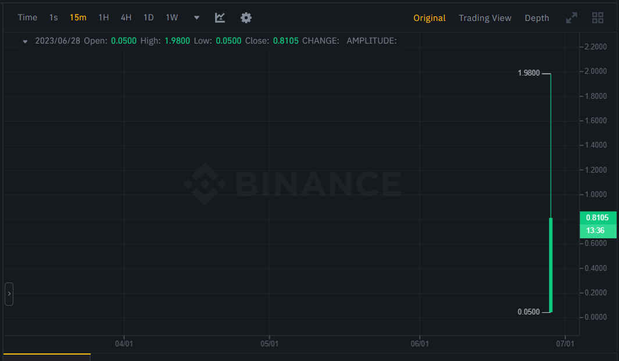Click the 07/01 date axis label
The image size is (619, 361).
[x=566, y=344]
